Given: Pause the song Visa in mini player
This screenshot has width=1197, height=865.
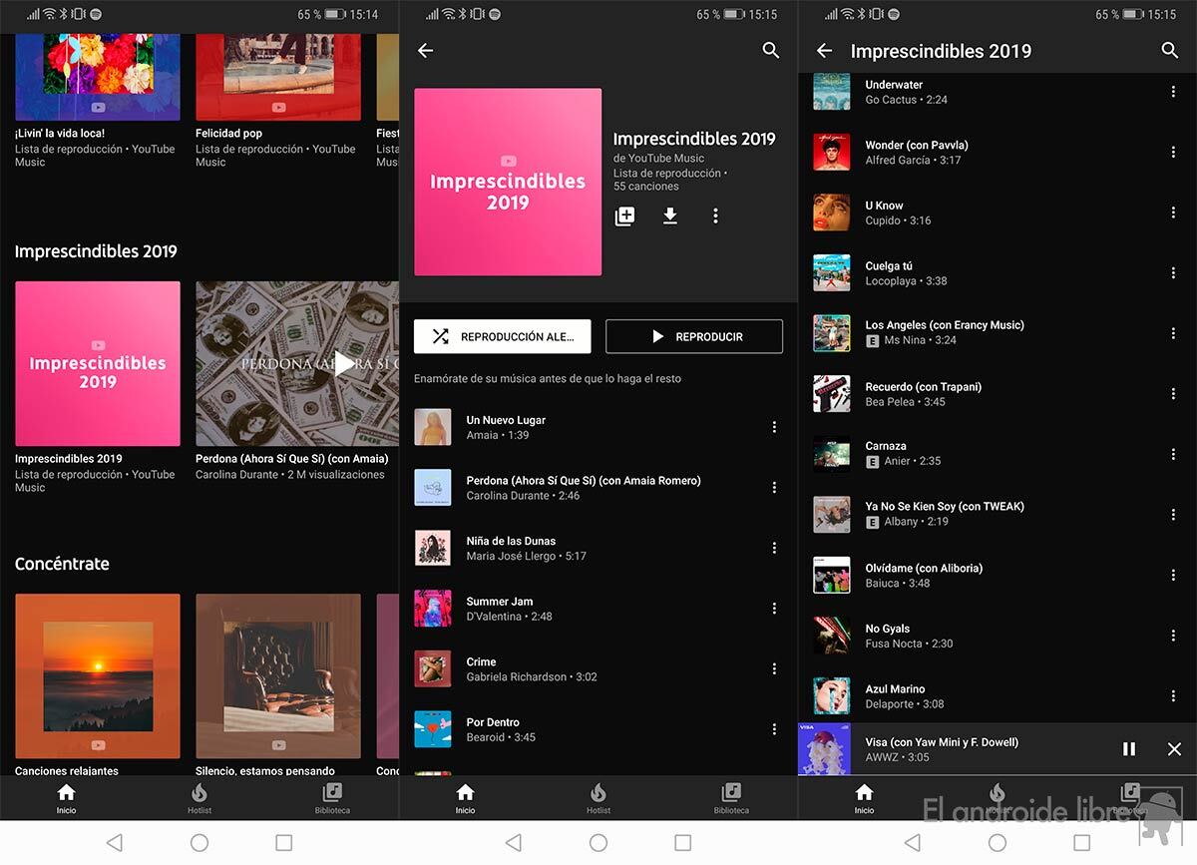Looking at the screenshot, I should click(x=1129, y=749).
